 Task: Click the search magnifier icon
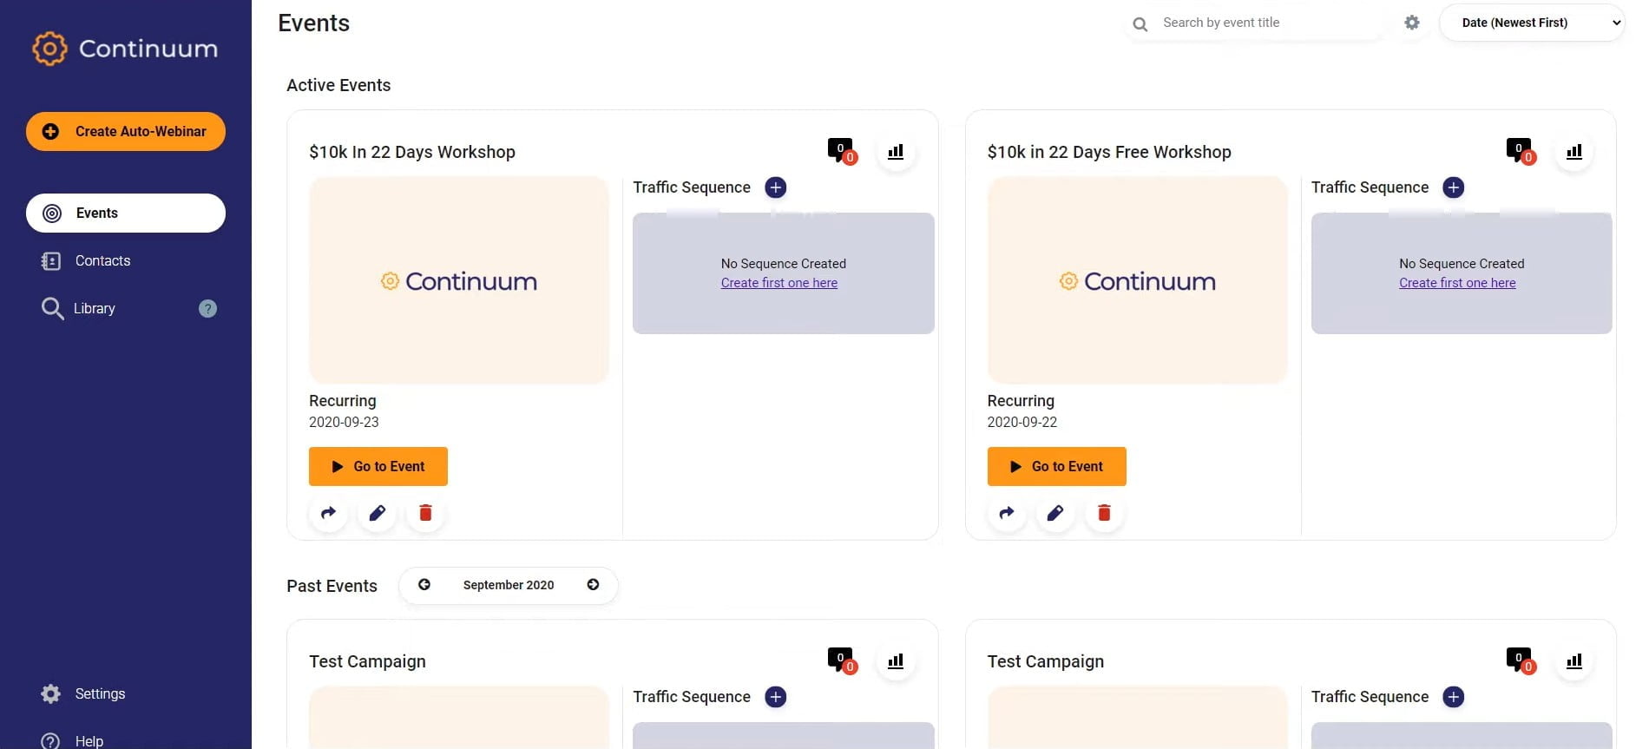pyautogui.click(x=1140, y=24)
